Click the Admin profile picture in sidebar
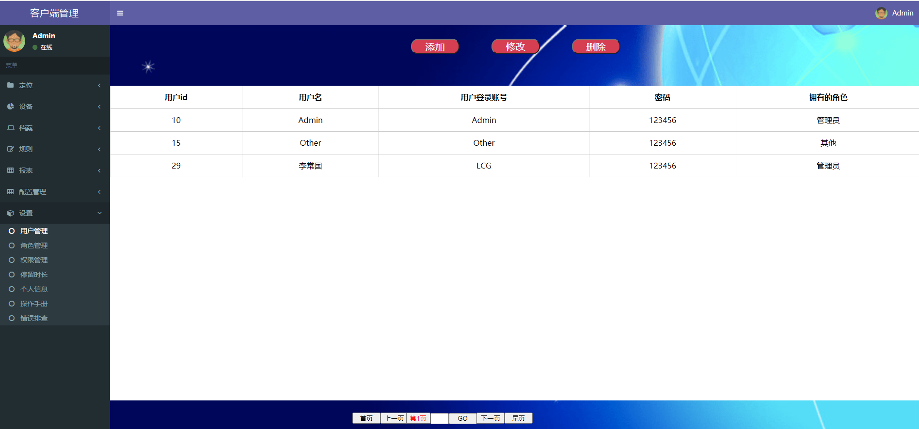This screenshot has width=919, height=429. [x=14, y=41]
